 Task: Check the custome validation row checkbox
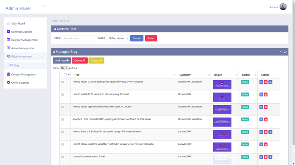click(62, 144)
